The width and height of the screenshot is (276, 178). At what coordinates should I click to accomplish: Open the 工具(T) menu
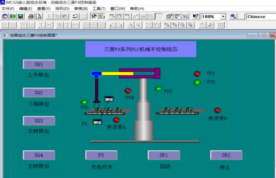99,9
